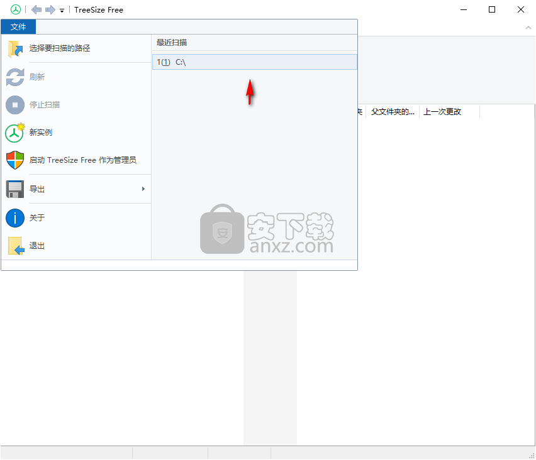Screen dimensions: 536x460
Task: Click the 关于 info icon
Action: [x=15, y=218]
